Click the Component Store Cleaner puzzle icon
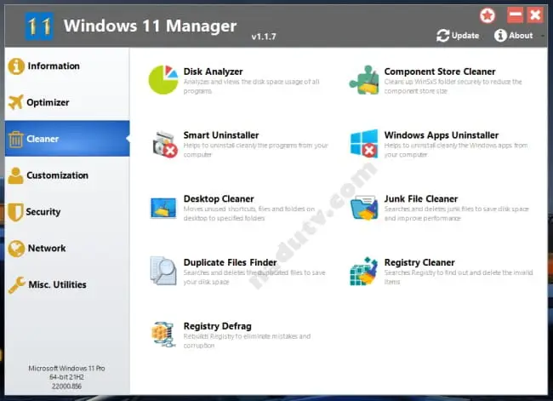Viewport: 553px width, 401px height. (363, 80)
